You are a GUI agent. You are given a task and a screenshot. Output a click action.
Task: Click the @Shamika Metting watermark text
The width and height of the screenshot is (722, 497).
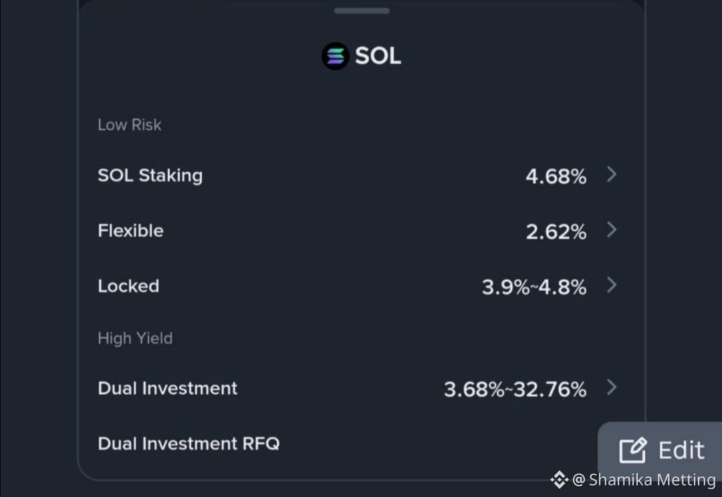pos(644,480)
